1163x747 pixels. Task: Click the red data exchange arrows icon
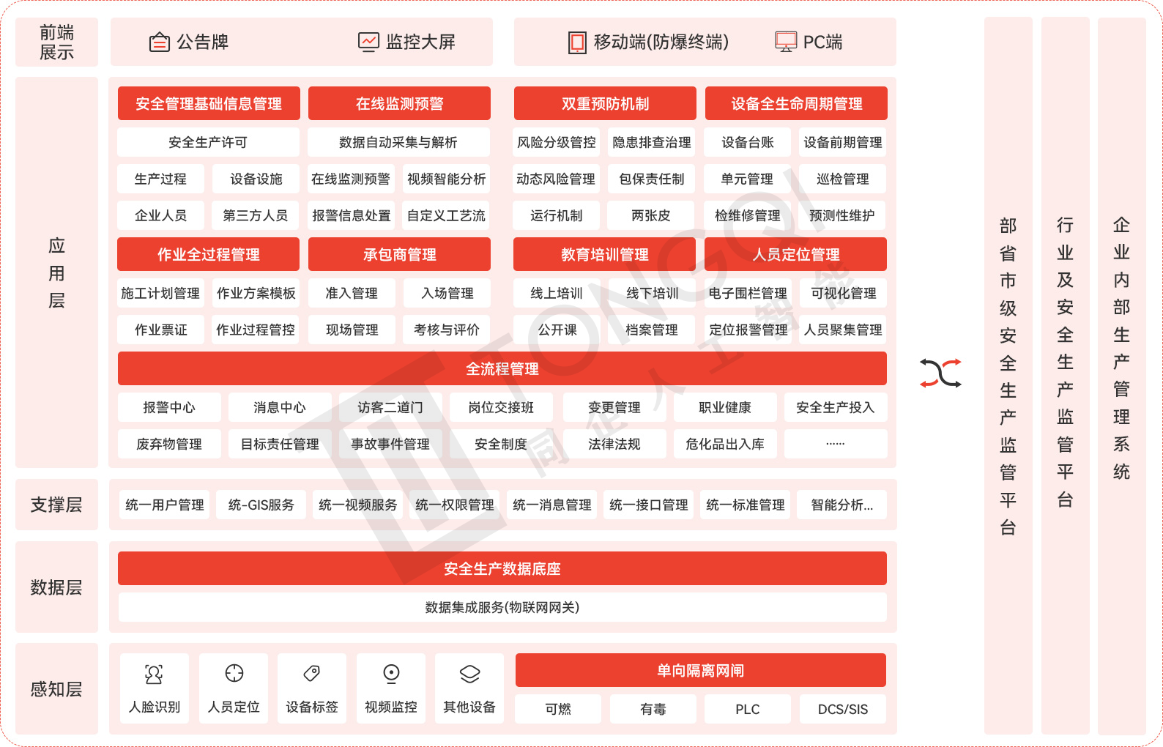(940, 373)
